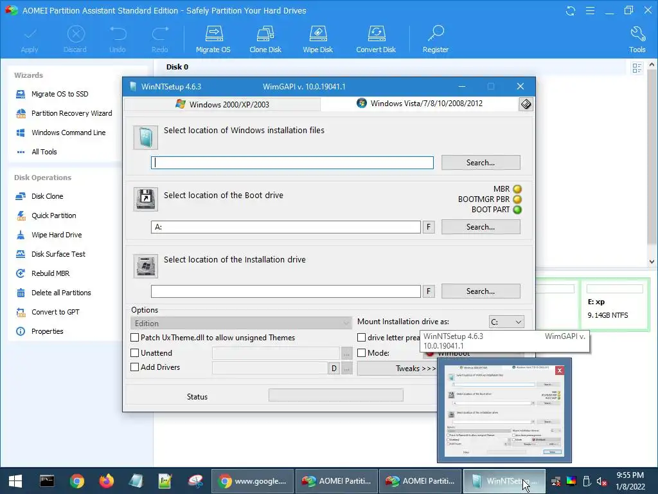
Task: Switch to Windows Vista/7/8/10/2008/2012 tab
Action: 420,104
